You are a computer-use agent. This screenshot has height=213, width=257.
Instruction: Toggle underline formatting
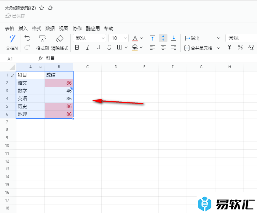tap(98, 48)
